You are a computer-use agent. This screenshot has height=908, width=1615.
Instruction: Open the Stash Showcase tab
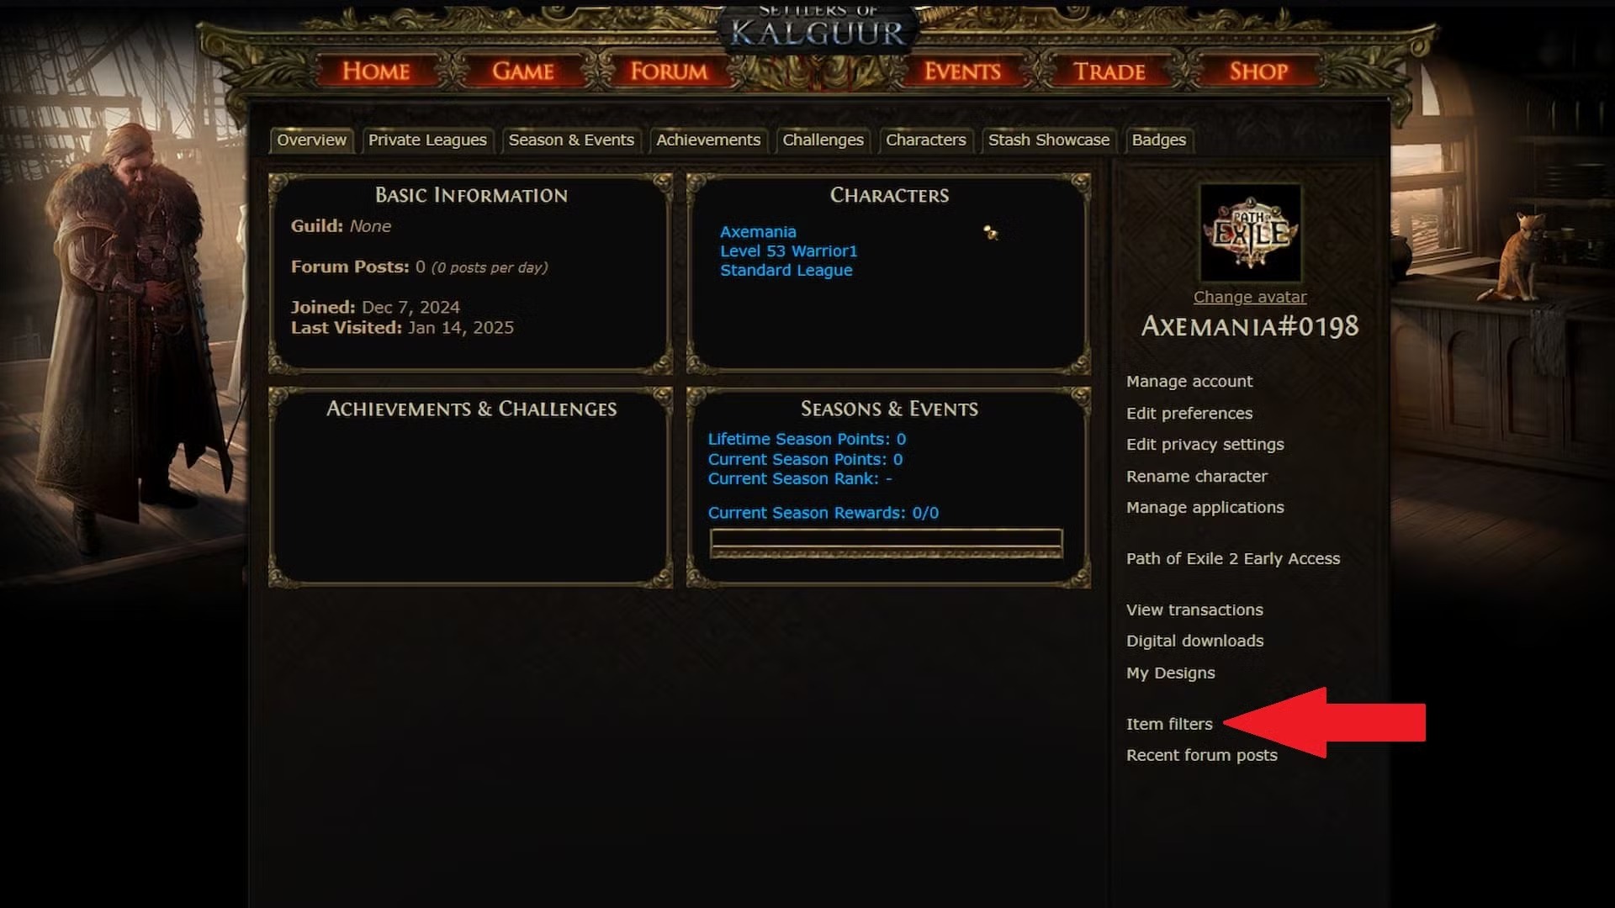tap(1048, 140)
